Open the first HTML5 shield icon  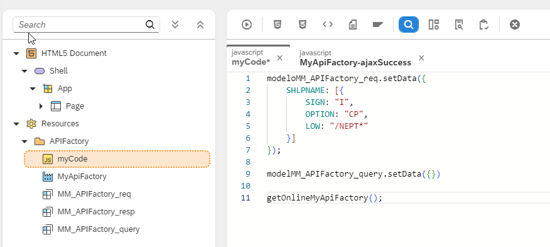278,25
